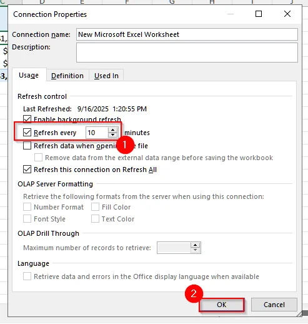Image resolution: width=308 pixels, height=324 pixels.
Task: Open the Definition tab
Action: click(67, 76)
